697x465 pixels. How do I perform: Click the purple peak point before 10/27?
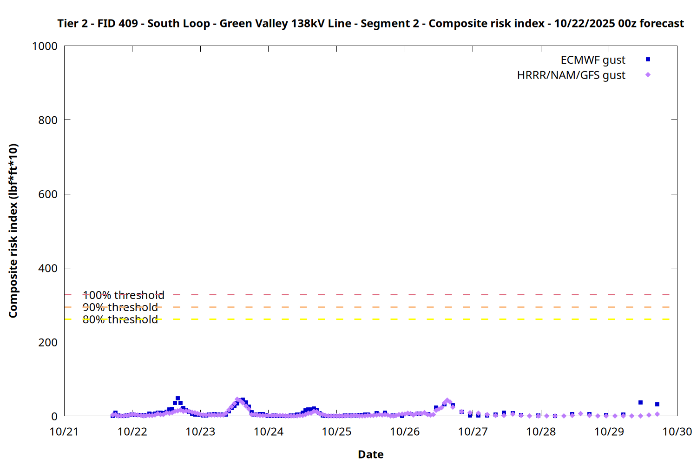tap(447, 400)
